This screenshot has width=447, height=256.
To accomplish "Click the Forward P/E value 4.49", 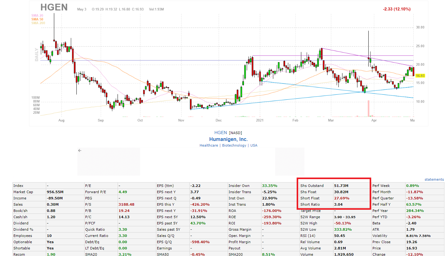I will 123,192.
